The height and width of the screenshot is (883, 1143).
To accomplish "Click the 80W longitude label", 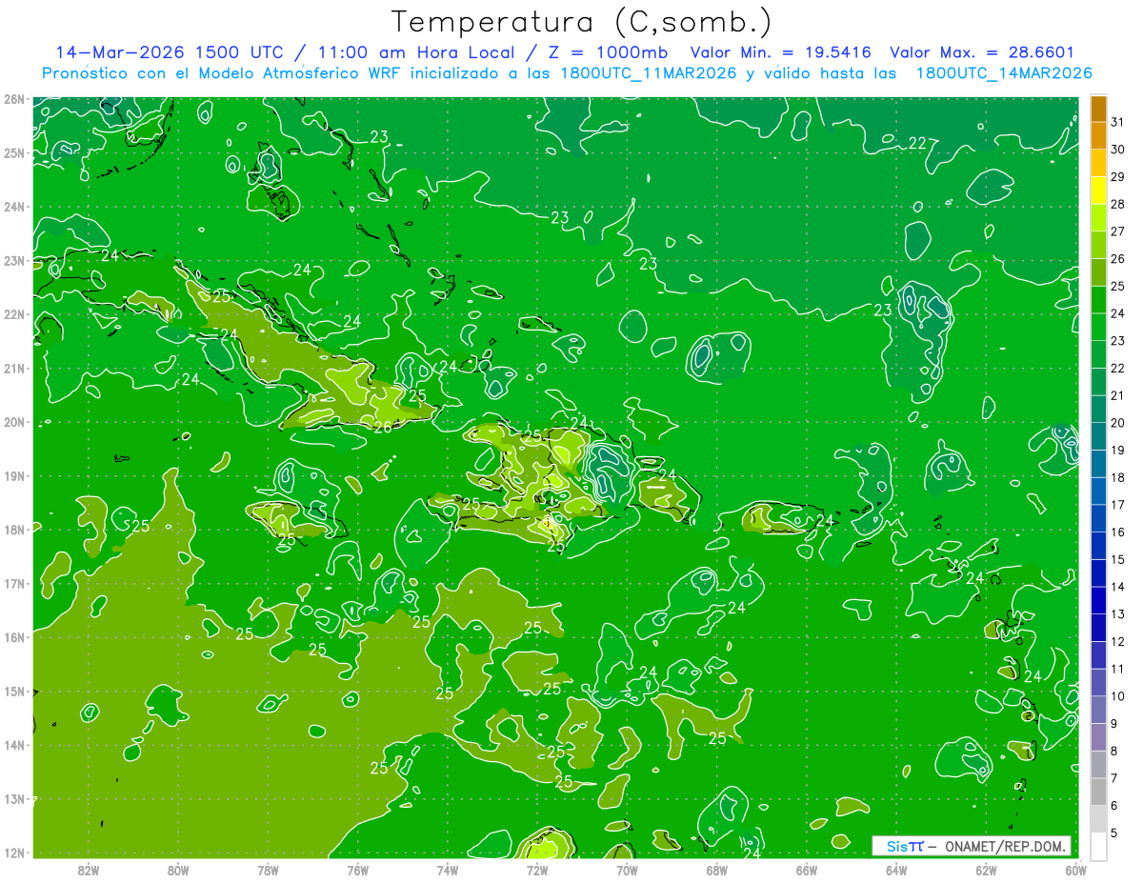I will [x=178, y=870].
